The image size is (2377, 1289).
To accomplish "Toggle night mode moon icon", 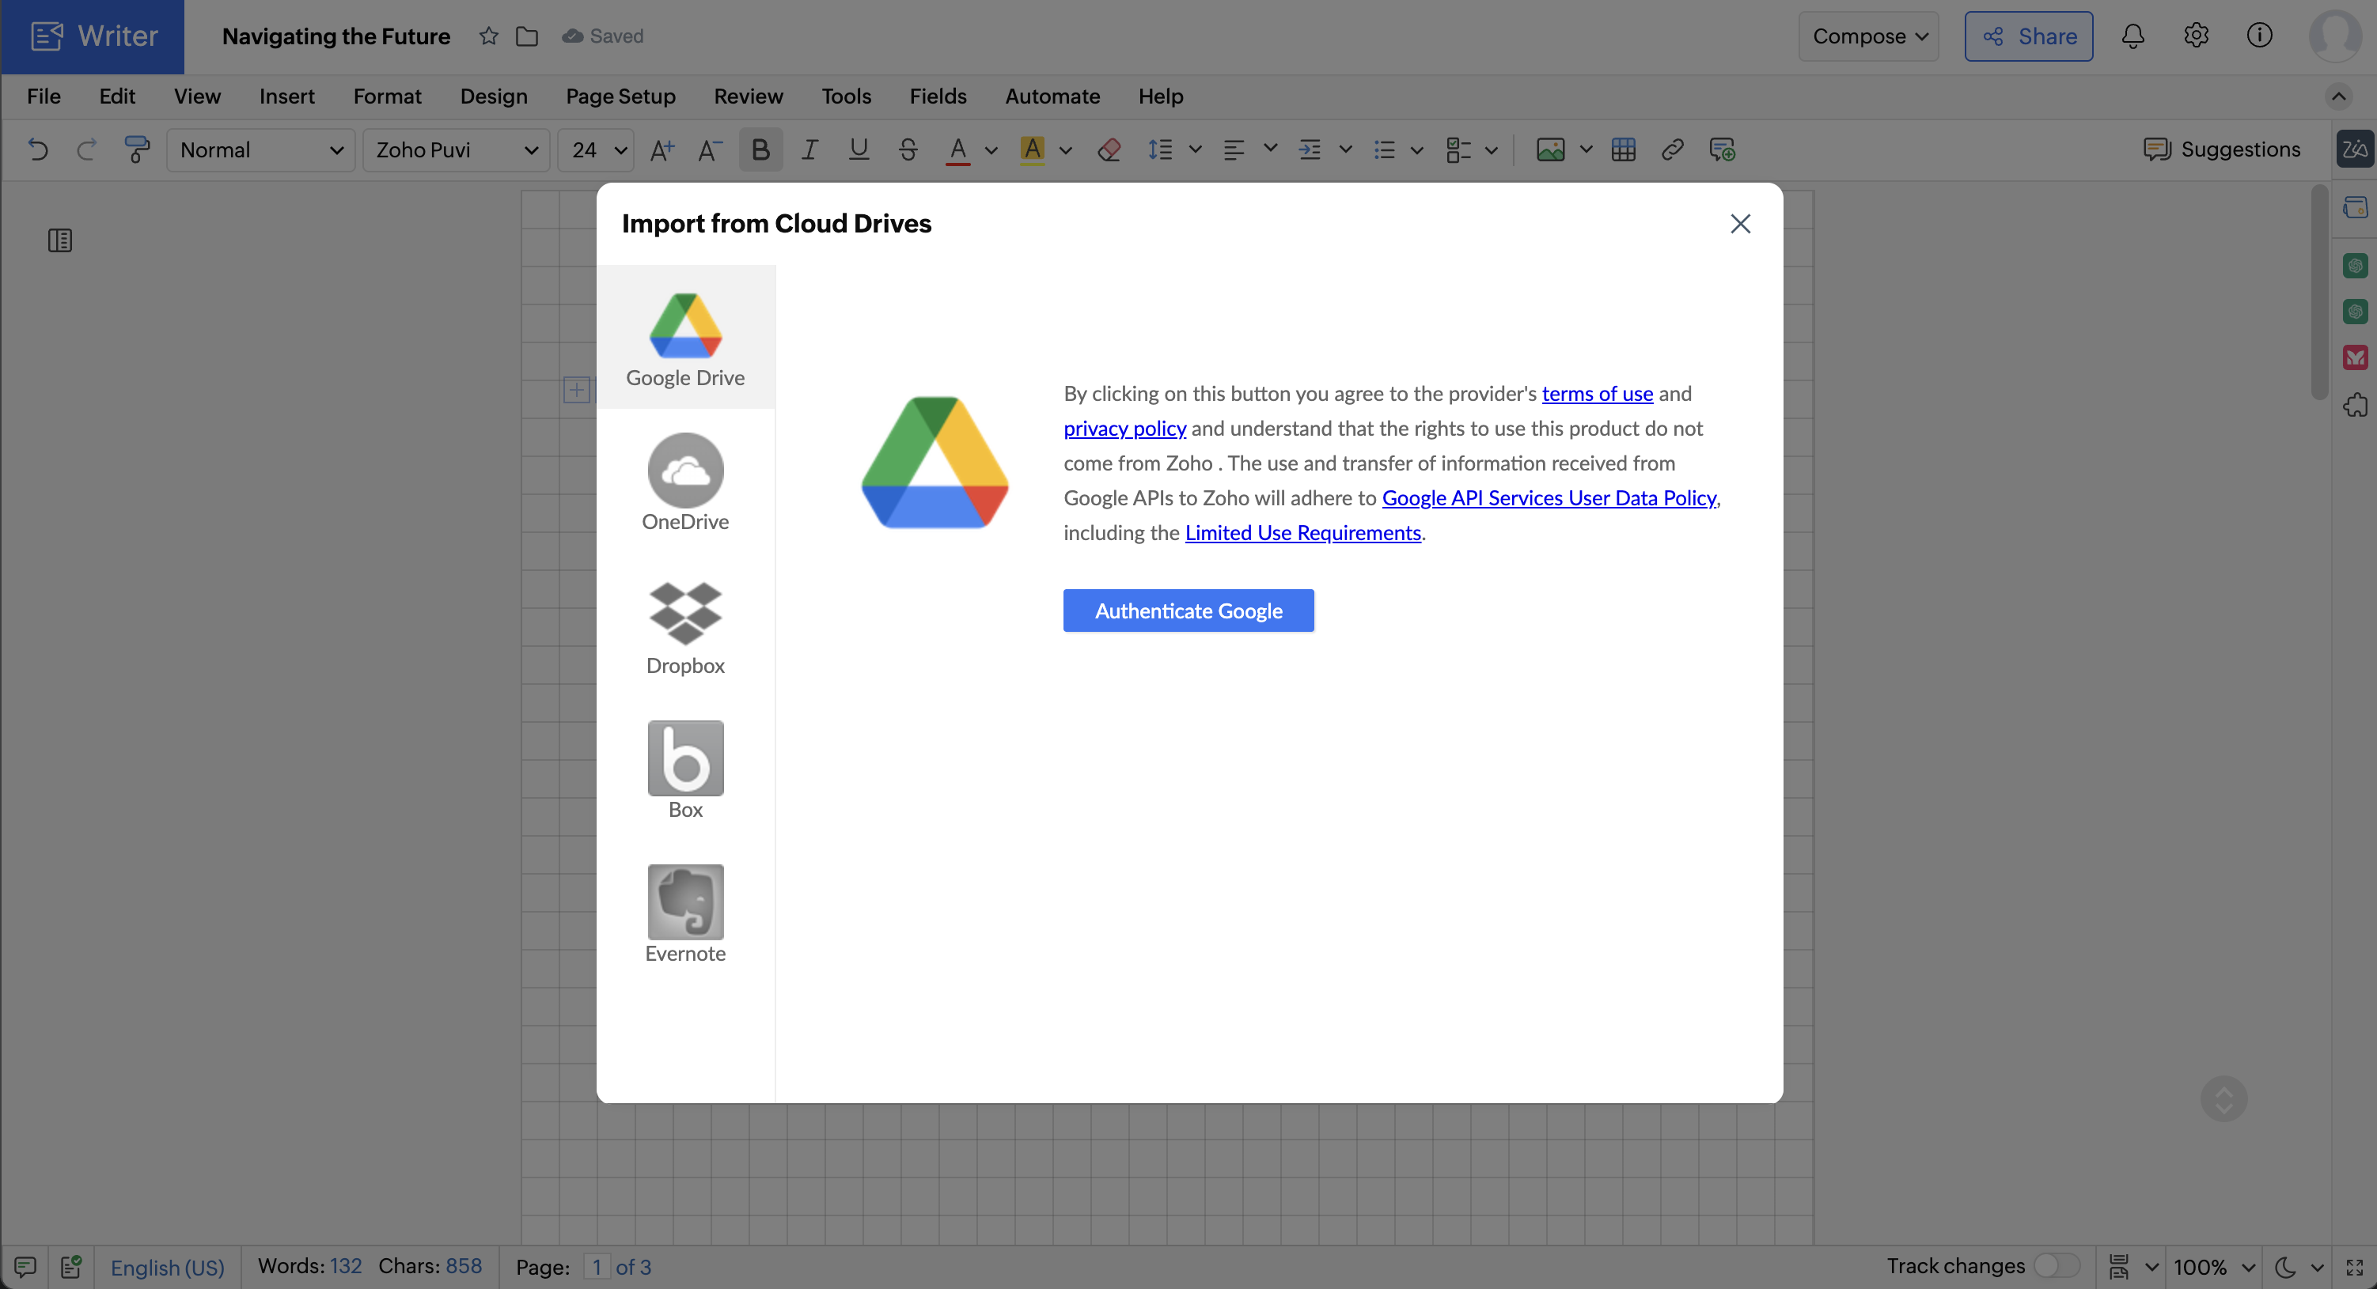I will pos(2284,1267).
